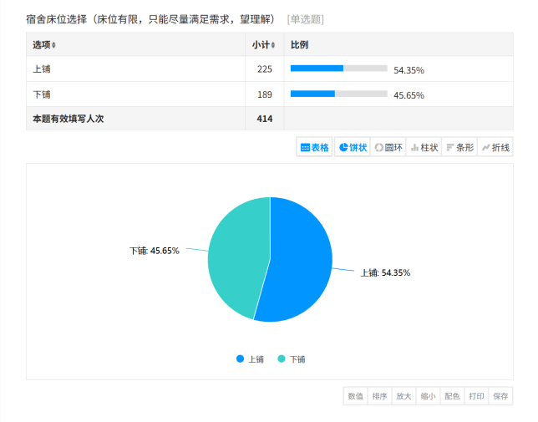Sort by the 选项 column arrows
Viewport: 538px width, 422px height.
54,45
